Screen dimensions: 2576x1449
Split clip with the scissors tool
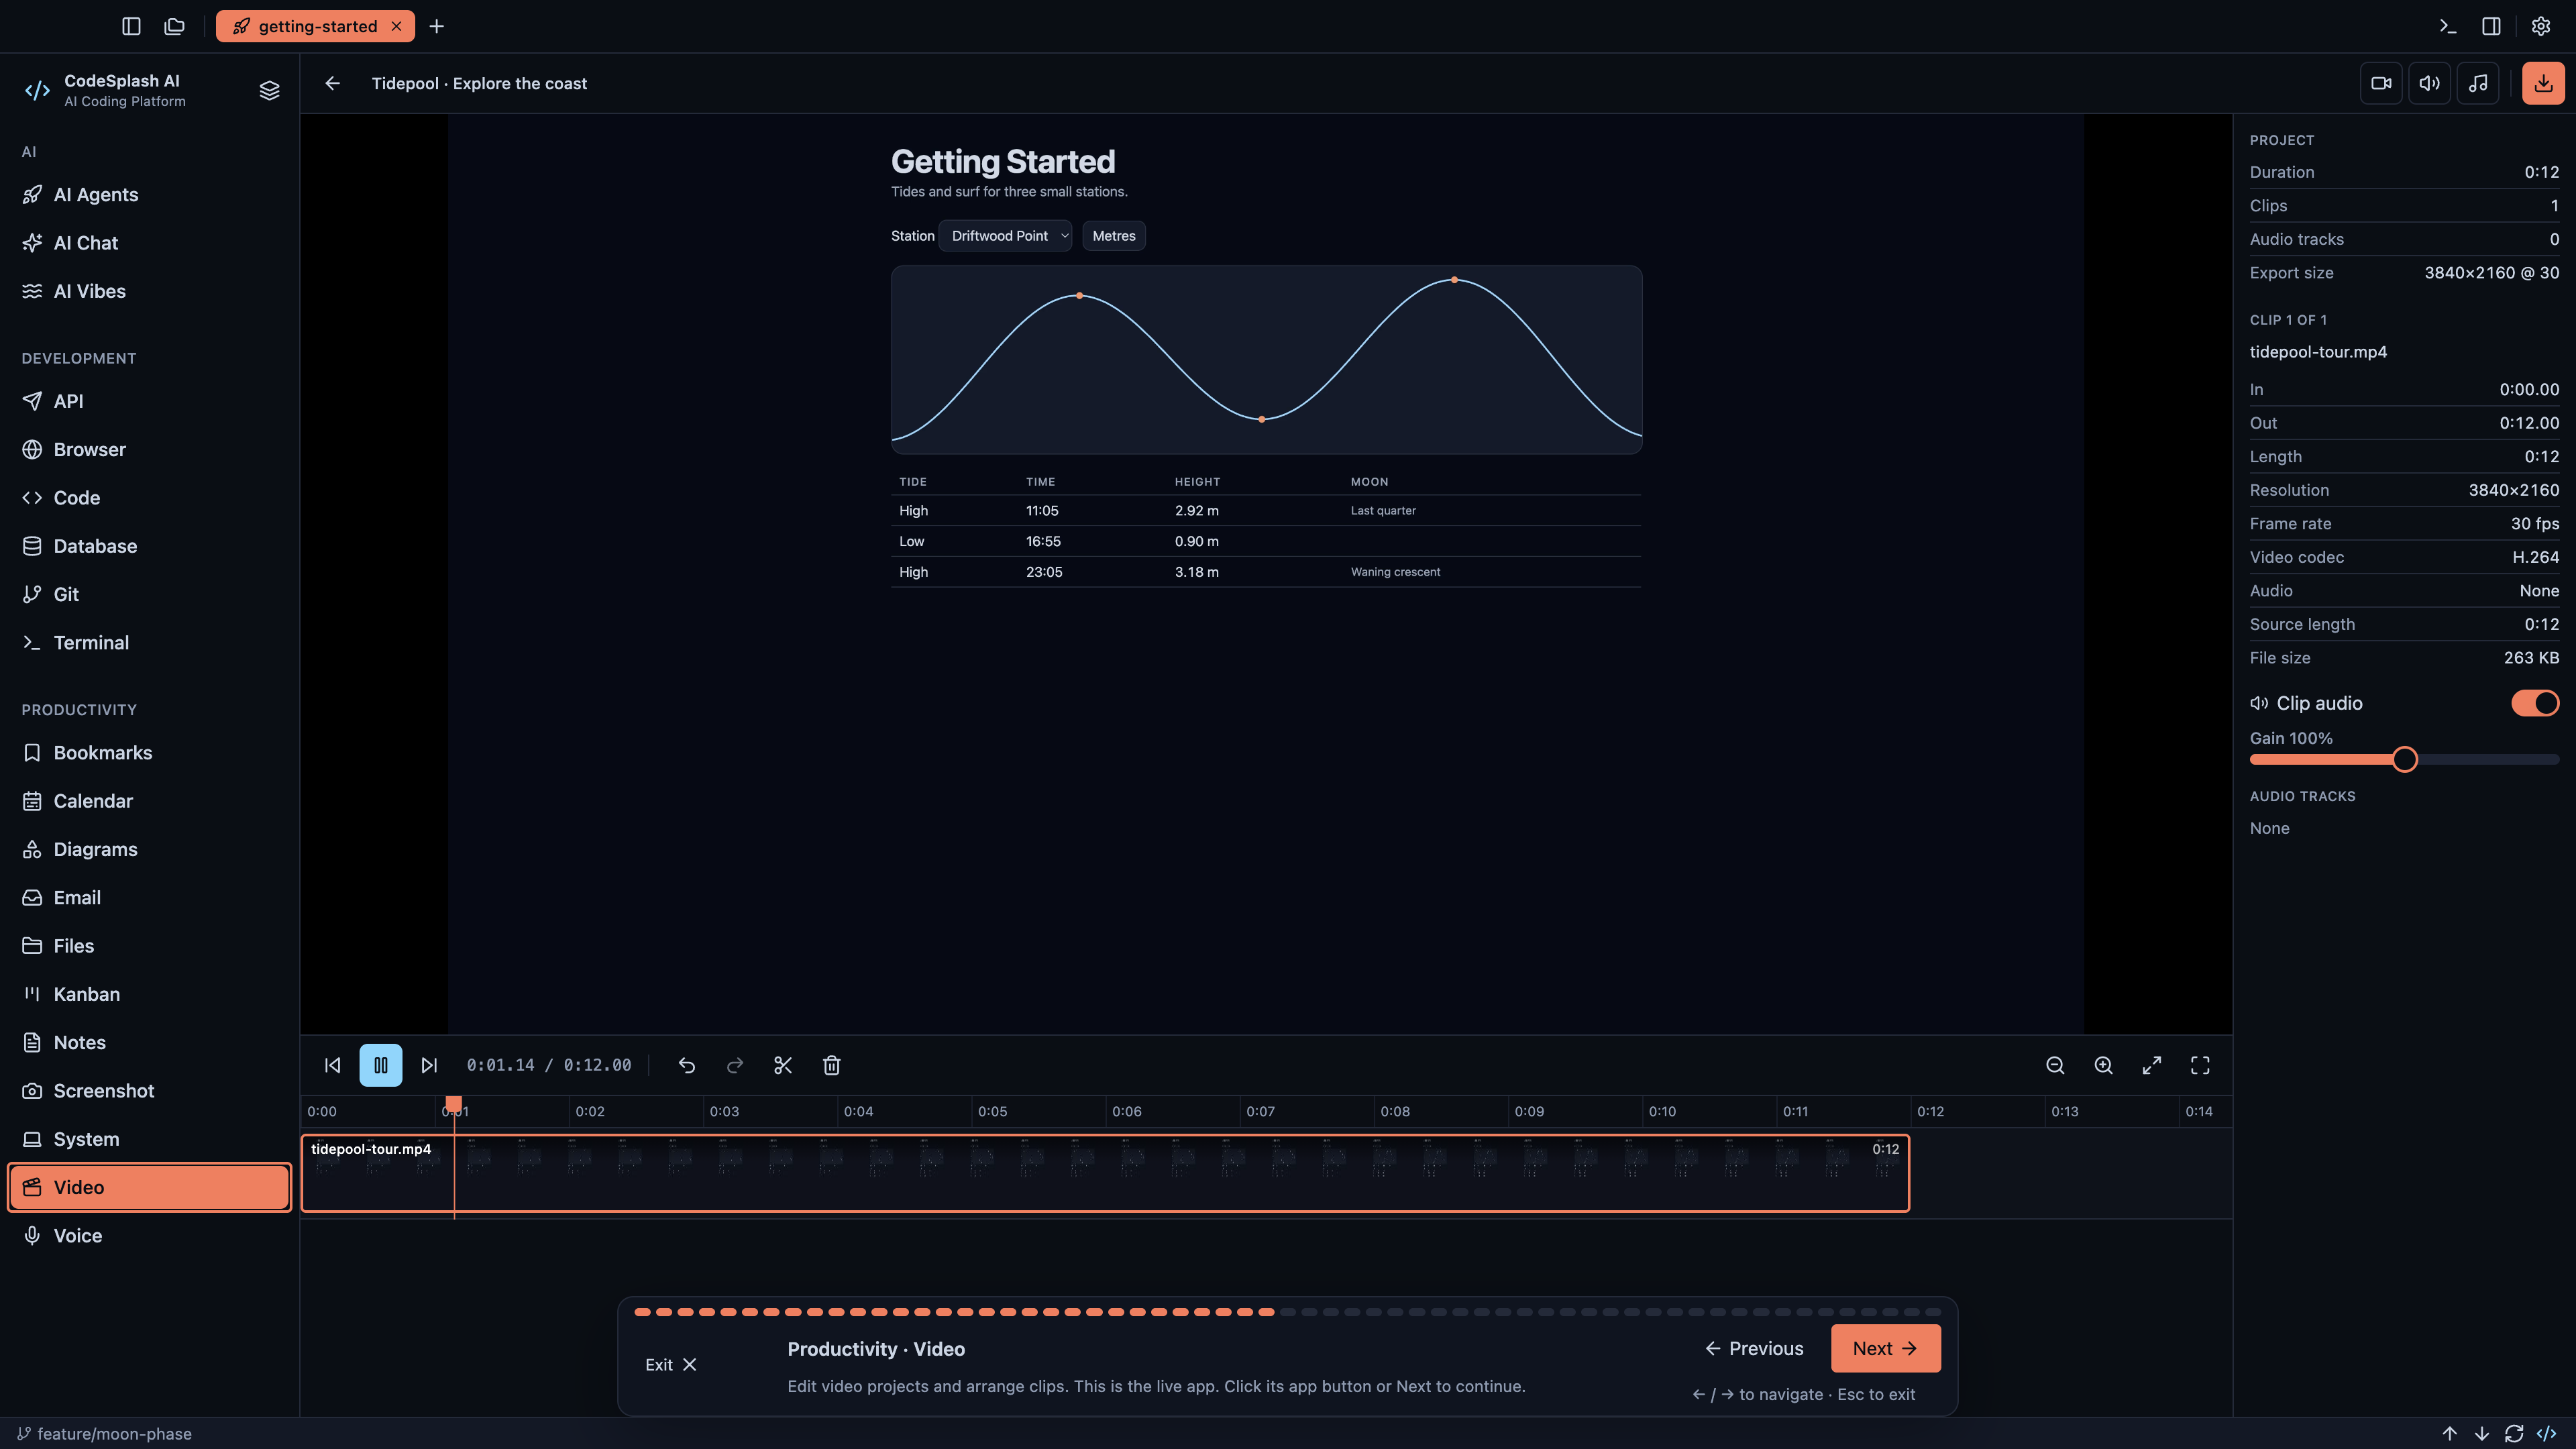point(783,1065)
